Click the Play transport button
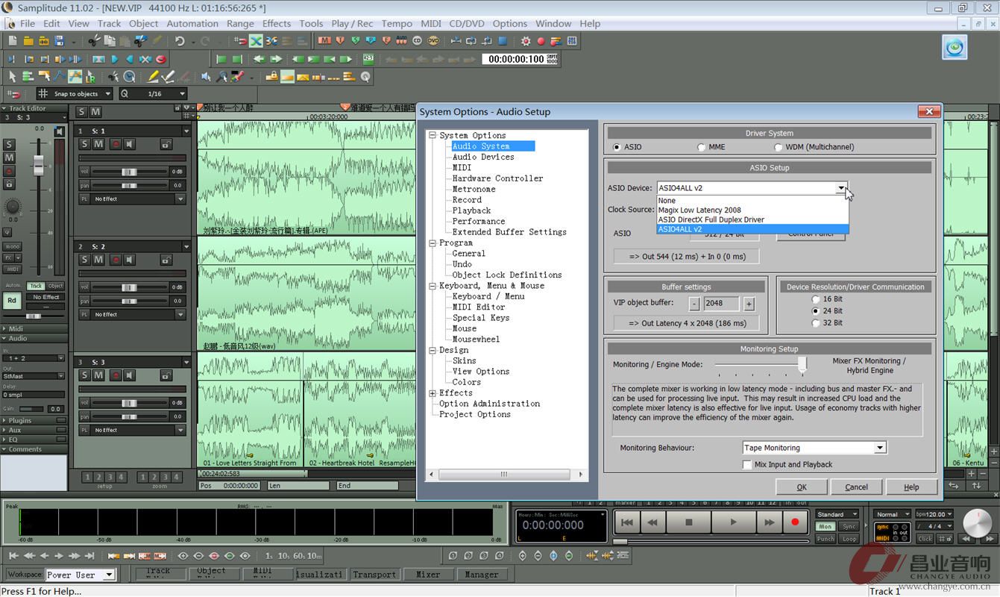1000x597 pixels. pos(733,522)
